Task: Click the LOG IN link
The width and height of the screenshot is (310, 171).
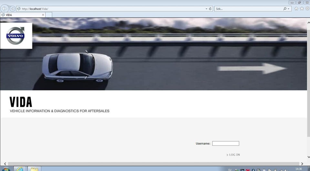Action: point(233,155)
